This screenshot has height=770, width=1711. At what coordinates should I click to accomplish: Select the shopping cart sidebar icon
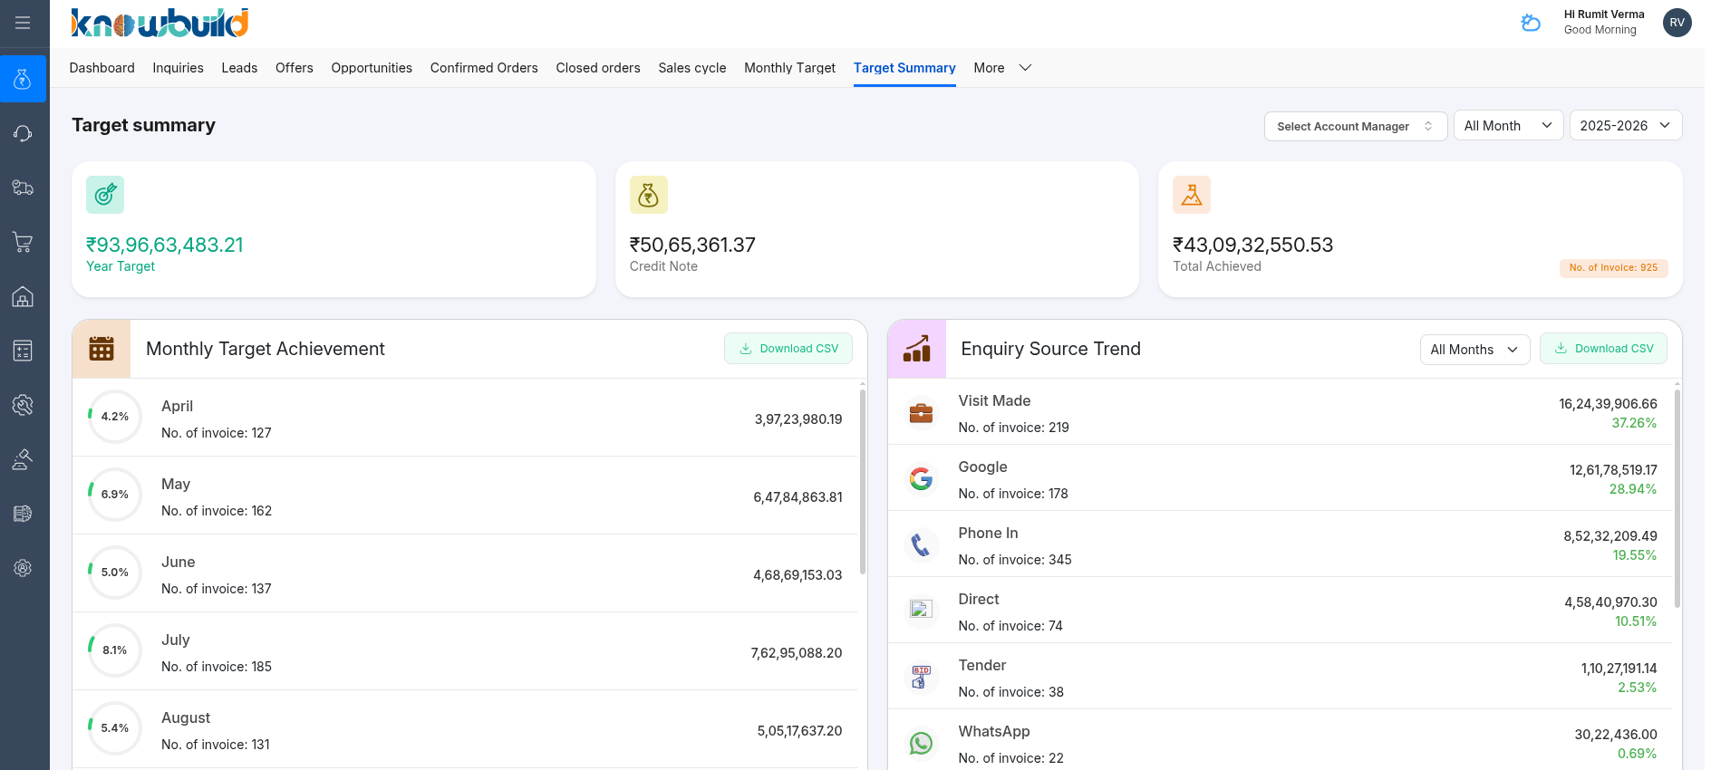[23, 242]
